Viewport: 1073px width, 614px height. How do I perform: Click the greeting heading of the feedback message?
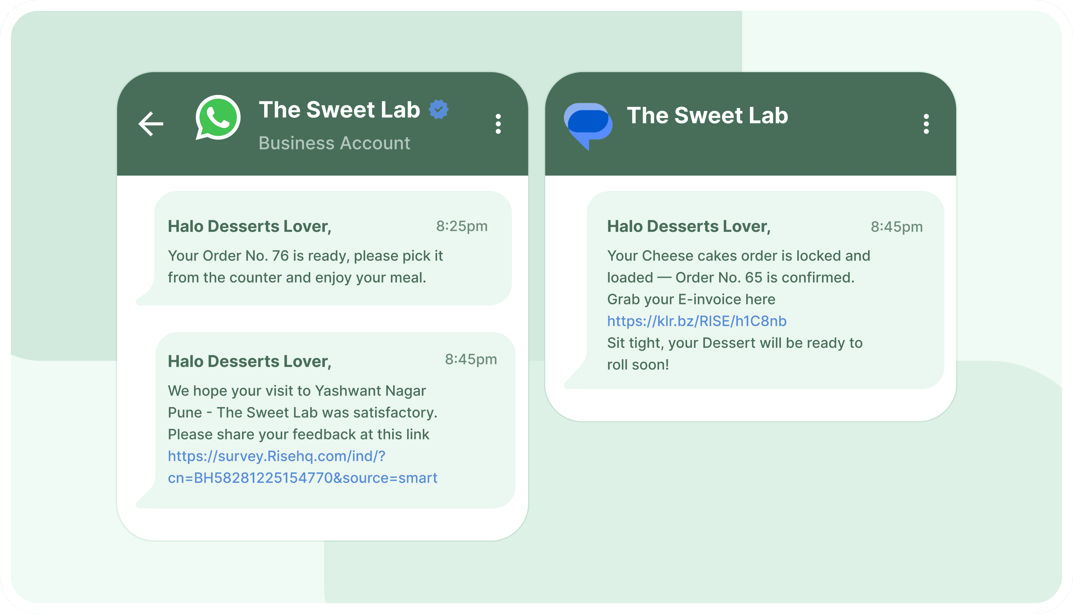pyautogui.click(x=249, y=361)
